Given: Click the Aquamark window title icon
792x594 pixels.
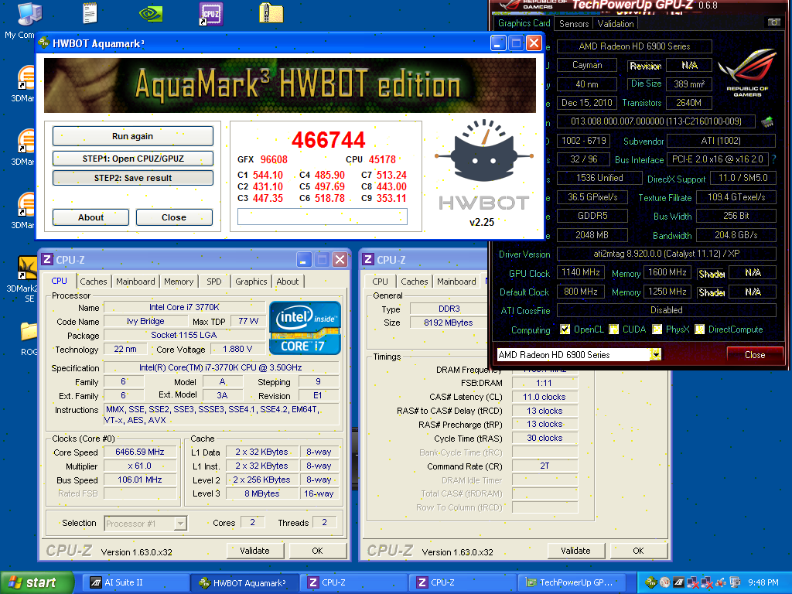Looking at the screenshot, I should click(x=44, y=43).
